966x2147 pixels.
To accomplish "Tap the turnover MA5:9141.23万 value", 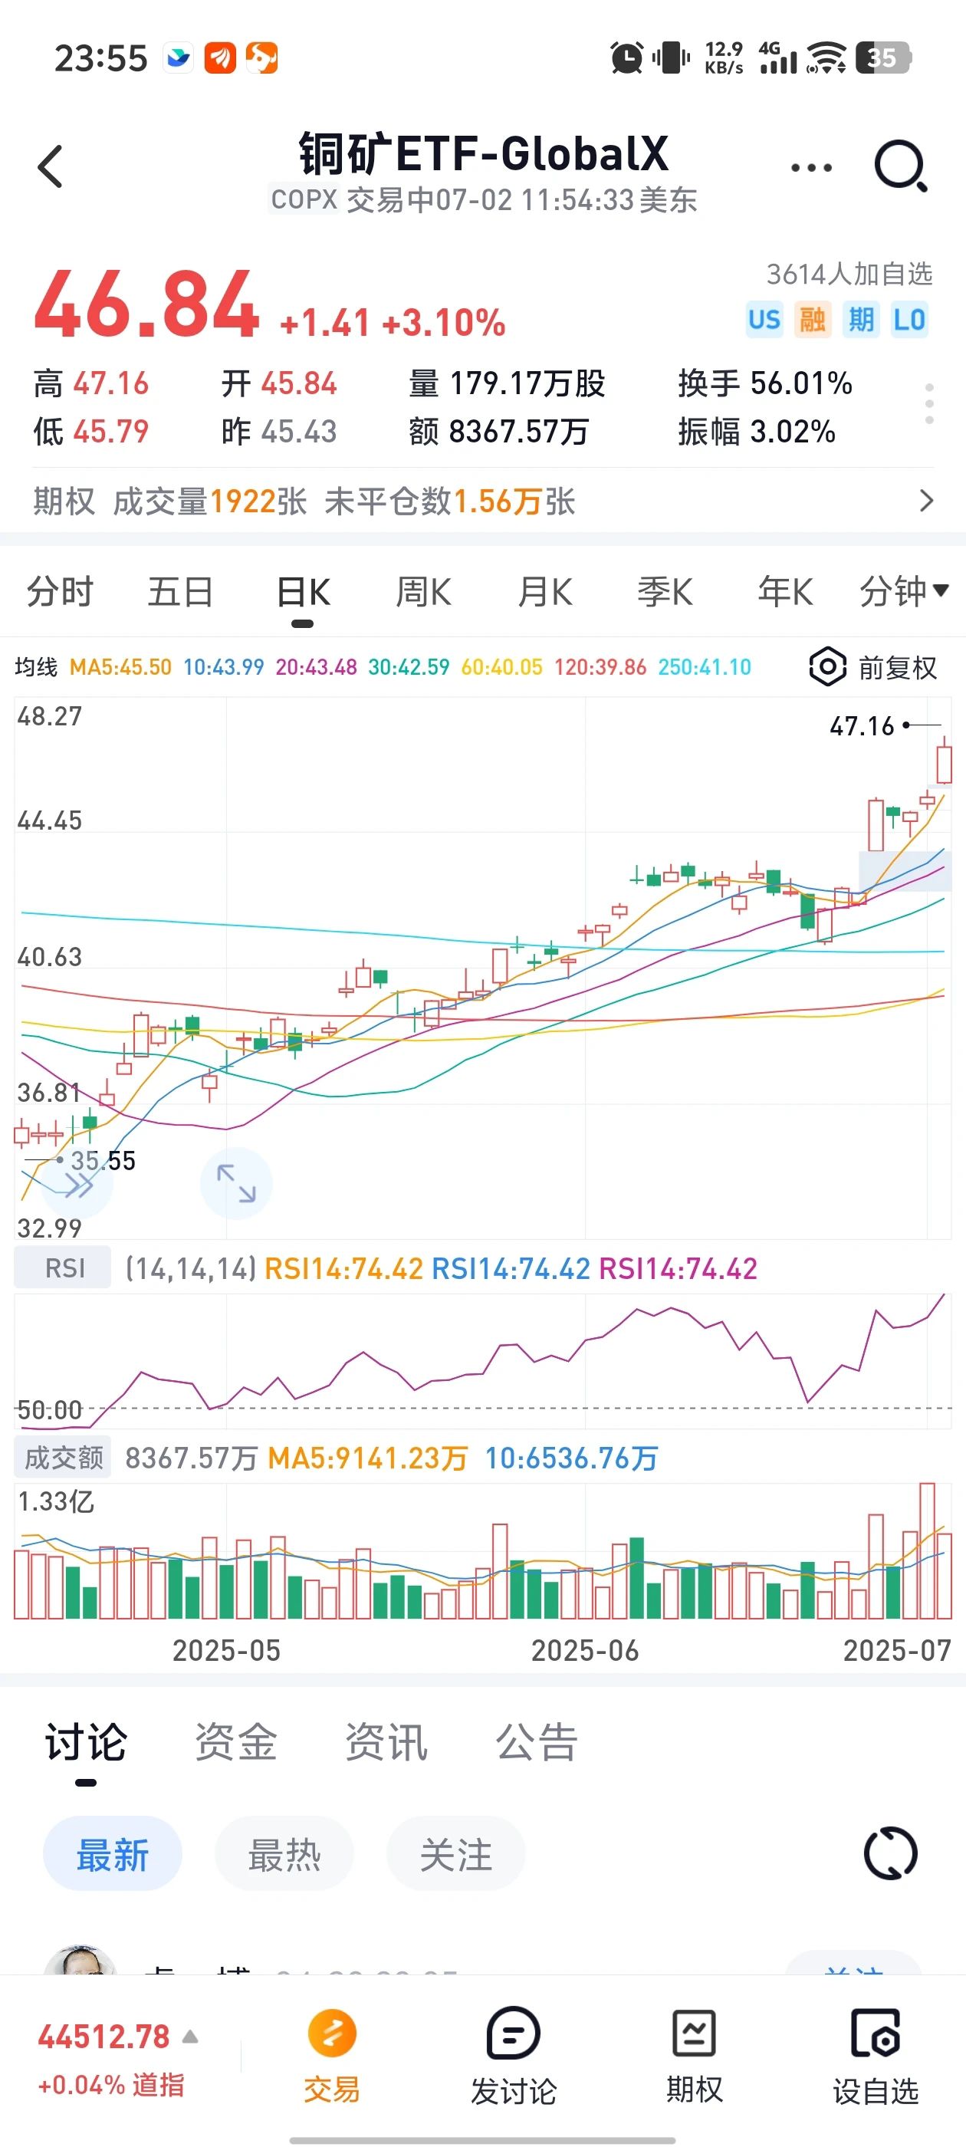I will [x=367, y=1458].
